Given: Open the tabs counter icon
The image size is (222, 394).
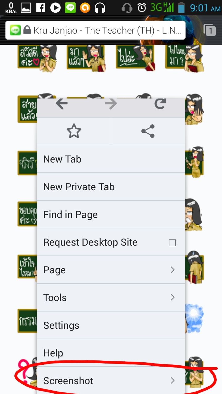Looking at the screenshot, I should [x=210, y=30].
